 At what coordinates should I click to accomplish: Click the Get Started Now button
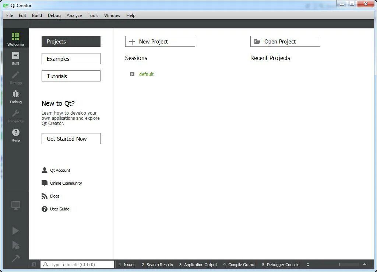point(71,139)
